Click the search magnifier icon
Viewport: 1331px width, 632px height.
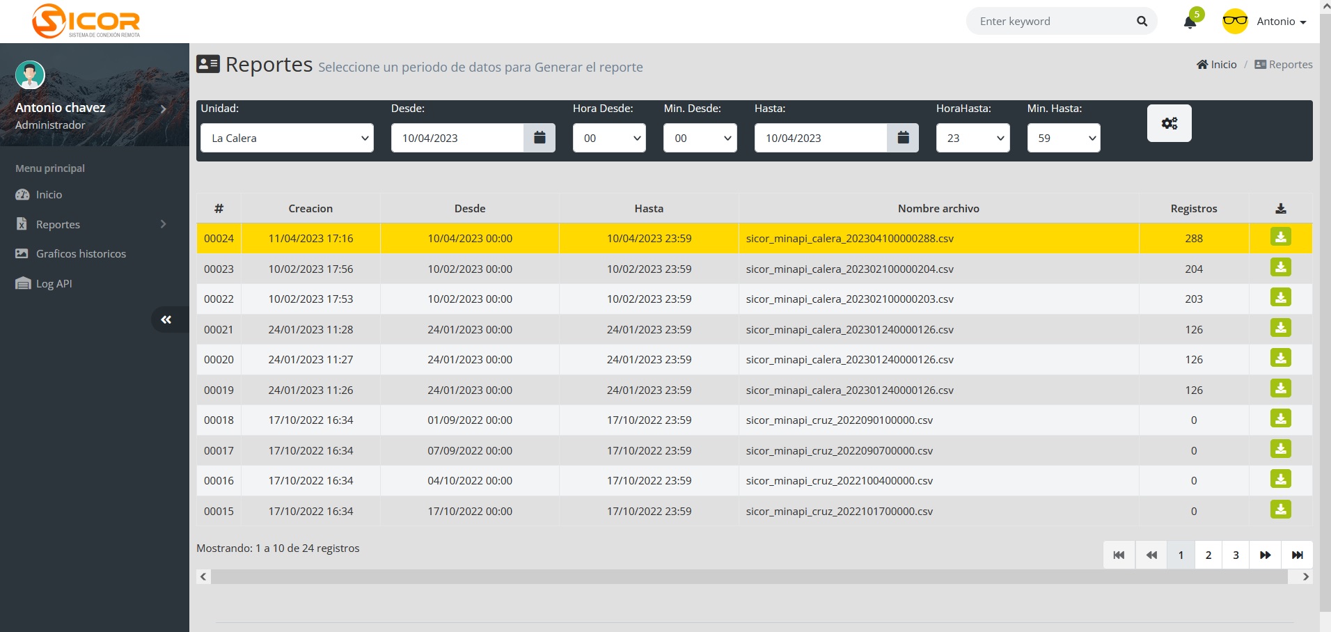[1142, 22]
